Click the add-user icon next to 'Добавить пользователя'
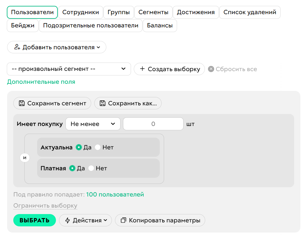305x235 pixels. (18, 47)
